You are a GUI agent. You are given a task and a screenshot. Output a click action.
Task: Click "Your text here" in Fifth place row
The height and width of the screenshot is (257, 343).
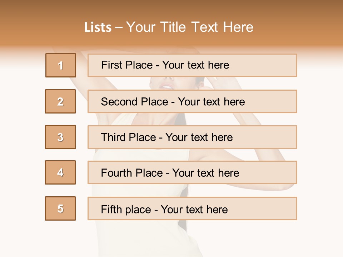click(194, 209)
